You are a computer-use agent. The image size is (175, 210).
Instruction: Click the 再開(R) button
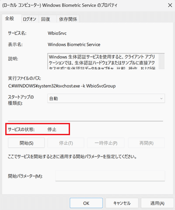(x=147, y=143)
